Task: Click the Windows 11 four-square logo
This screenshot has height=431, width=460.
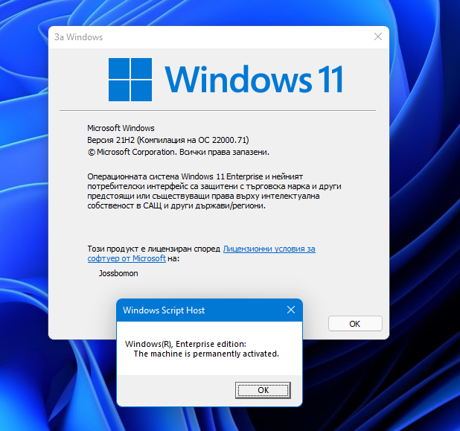Action: [130, 80]
